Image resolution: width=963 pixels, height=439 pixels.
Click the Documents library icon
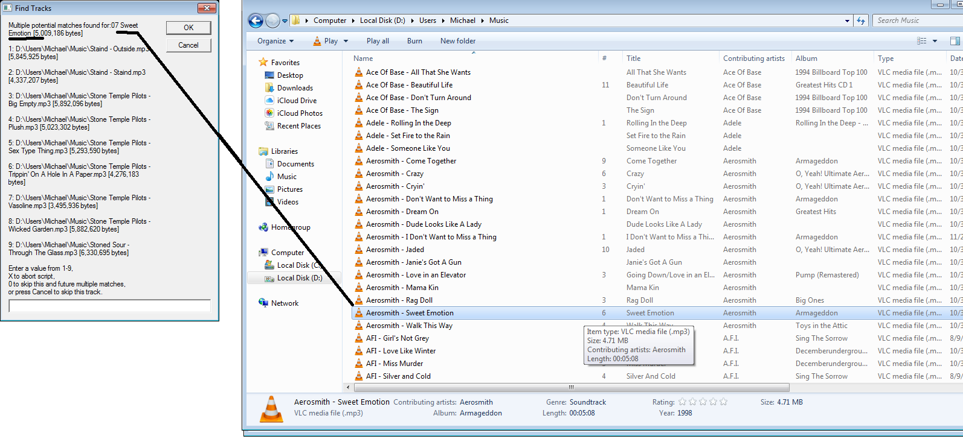pyautogui.click(x=269, y=164)
